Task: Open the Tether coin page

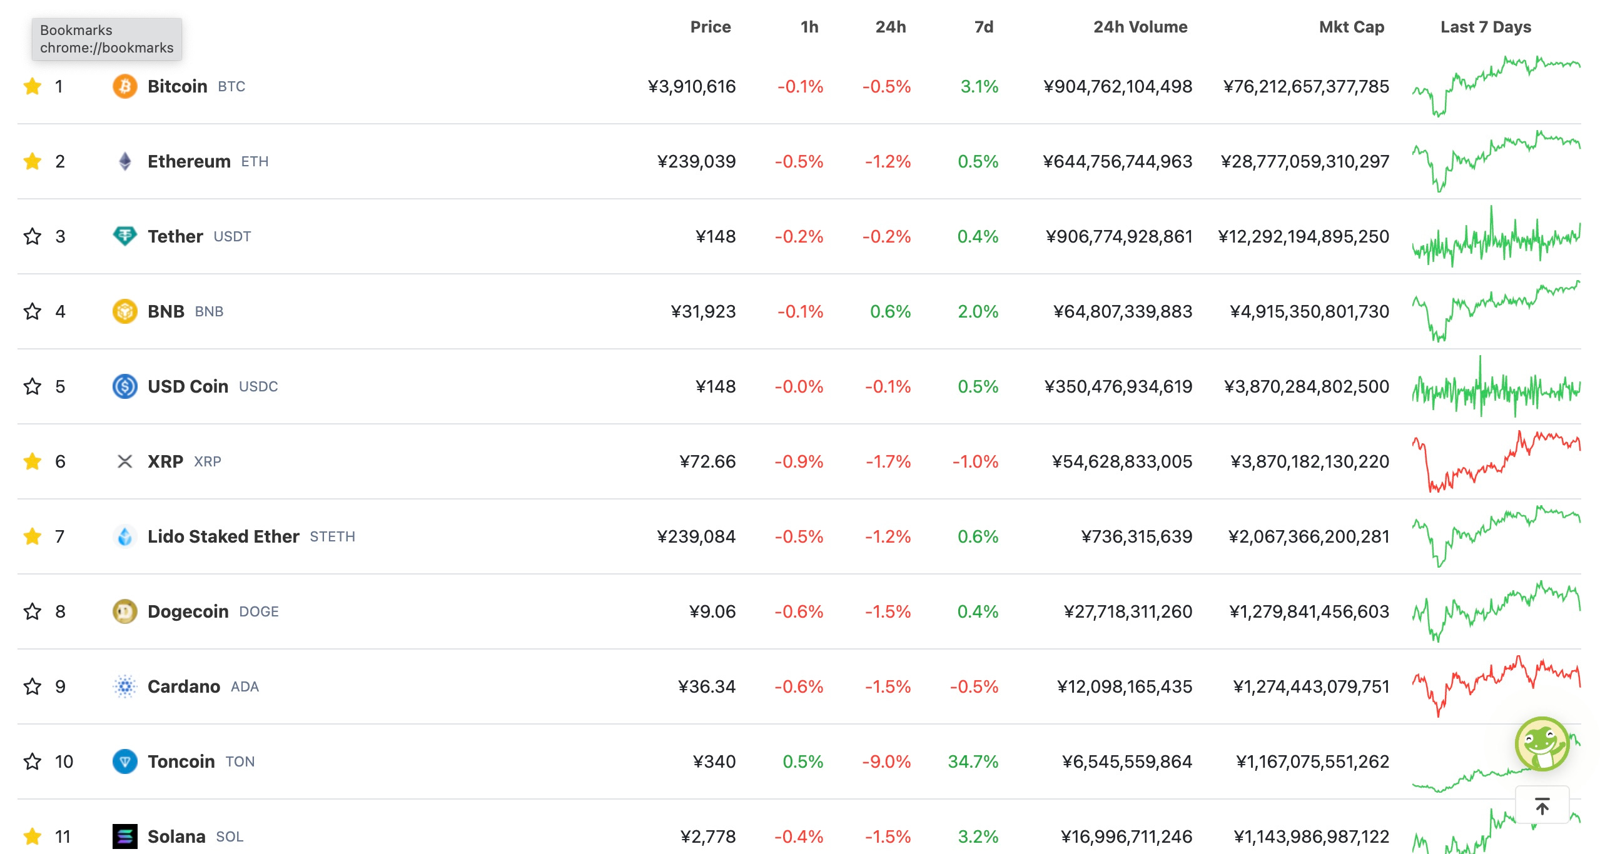Action: (175, 236)
